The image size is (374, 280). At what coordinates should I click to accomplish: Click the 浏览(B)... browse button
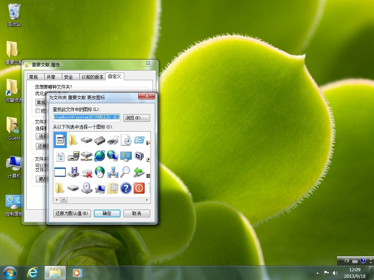click(x=137, y=118)
